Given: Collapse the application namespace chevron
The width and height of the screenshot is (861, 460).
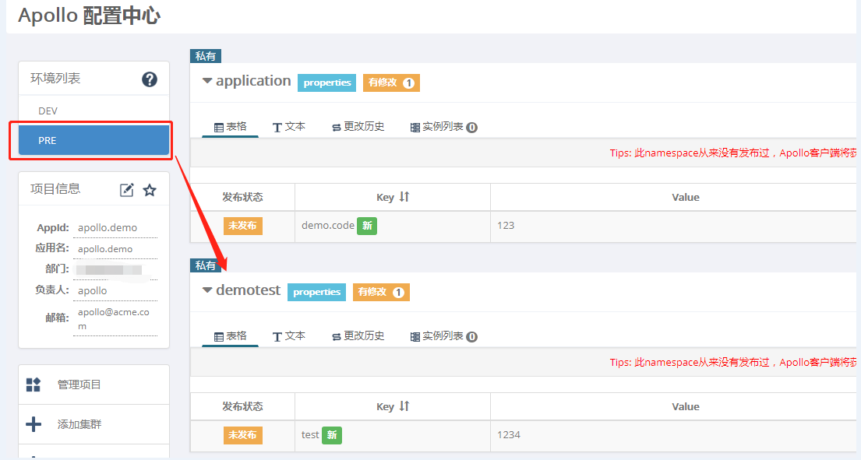Looking at the screenshot, I should (x=206, y=80).
